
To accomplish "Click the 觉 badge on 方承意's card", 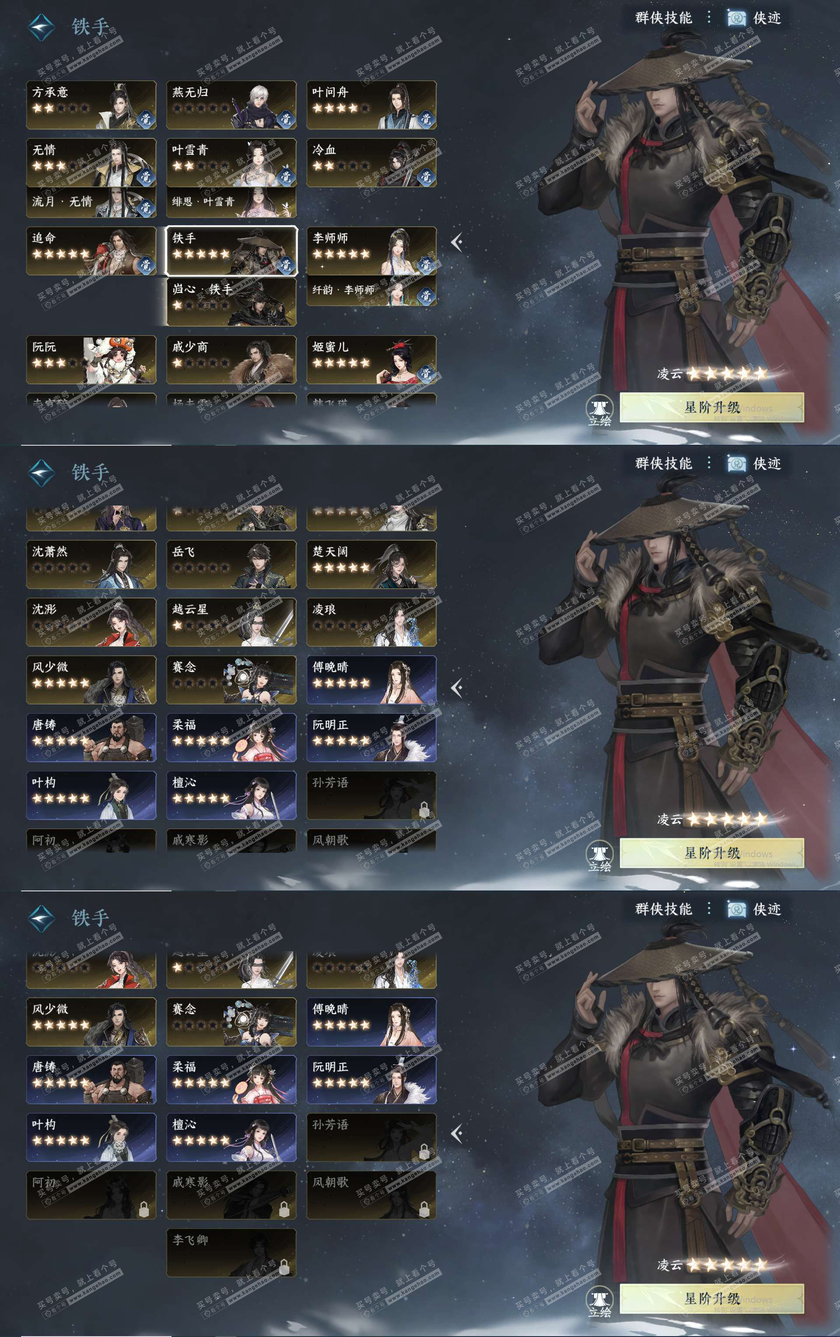I will pos(145,118).
